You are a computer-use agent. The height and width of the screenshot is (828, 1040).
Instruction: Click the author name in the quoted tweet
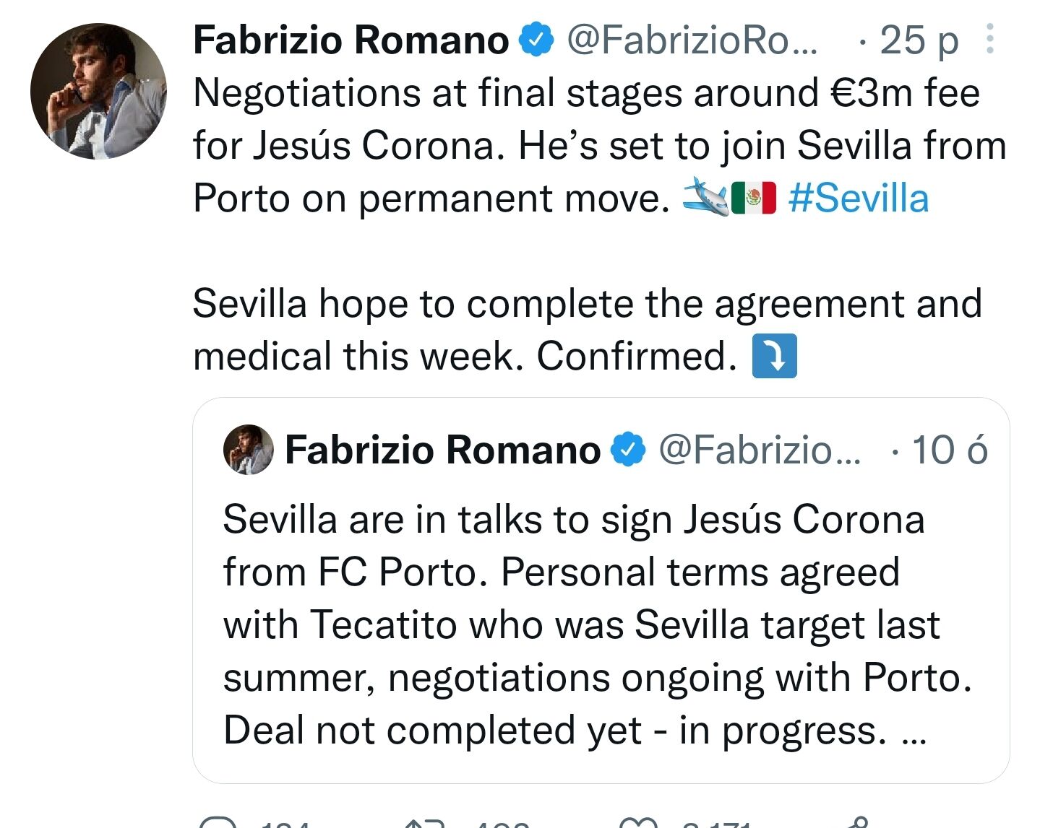pos(442,450)
